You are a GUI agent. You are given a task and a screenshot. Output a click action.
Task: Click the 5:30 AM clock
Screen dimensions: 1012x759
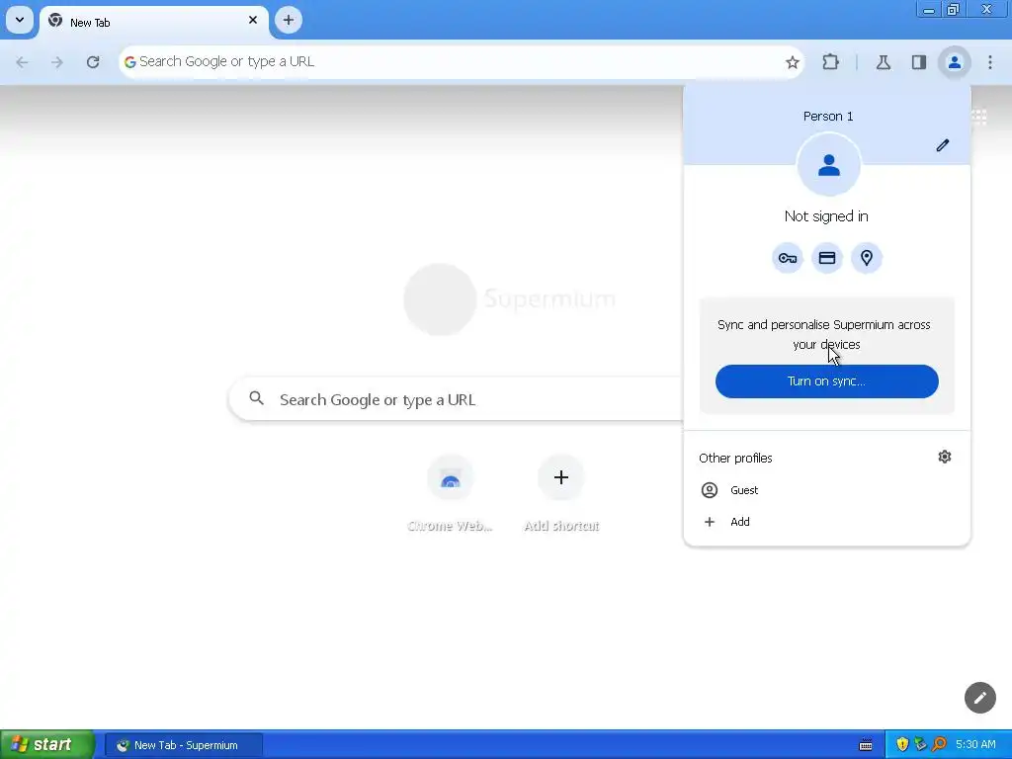975,745
